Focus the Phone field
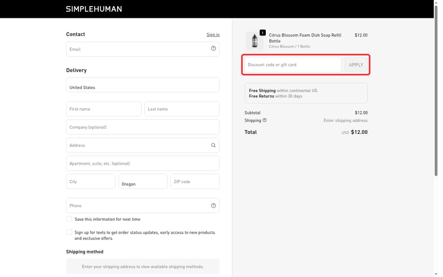This screenshot has height=277, width=443. pyautogui.click(x=143, y=205)
